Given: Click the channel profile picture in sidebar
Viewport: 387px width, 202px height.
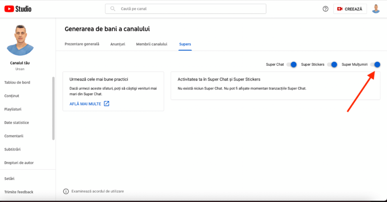Looking at the screenshot, I should 20,40.
